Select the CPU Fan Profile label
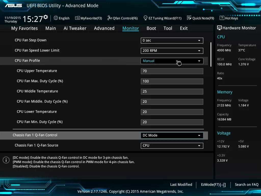This screenshot has width=261, height=196. [x=27, y=60]
